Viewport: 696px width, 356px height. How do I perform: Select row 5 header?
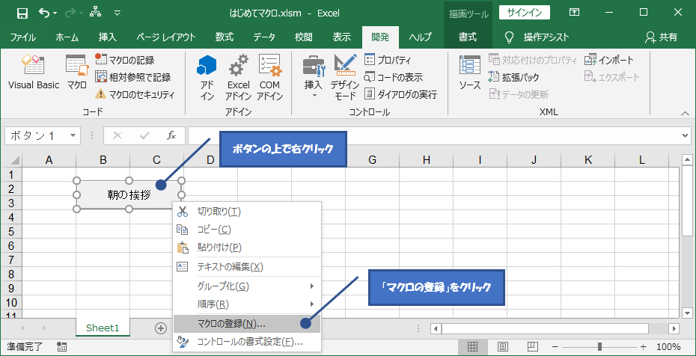pos(13,231)
